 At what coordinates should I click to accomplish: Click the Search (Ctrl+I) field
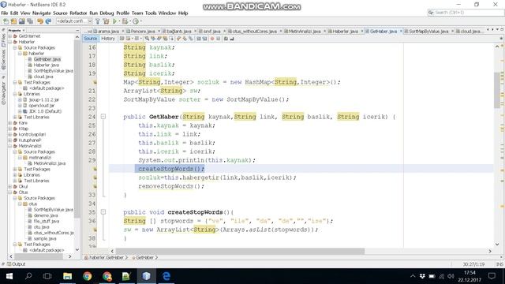pyautogui.click(x=466, y=13)
